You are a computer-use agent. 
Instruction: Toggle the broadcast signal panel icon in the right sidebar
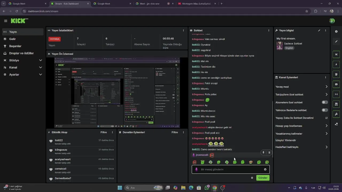pyautogui.click(x=336, y=94)
